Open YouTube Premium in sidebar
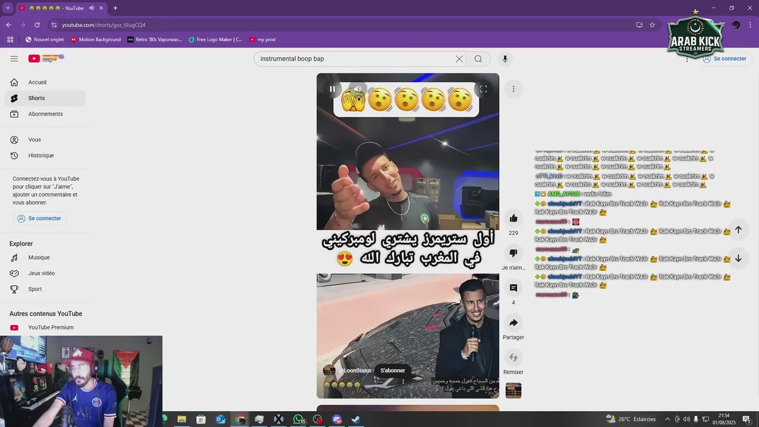 [x=45, y=327]
